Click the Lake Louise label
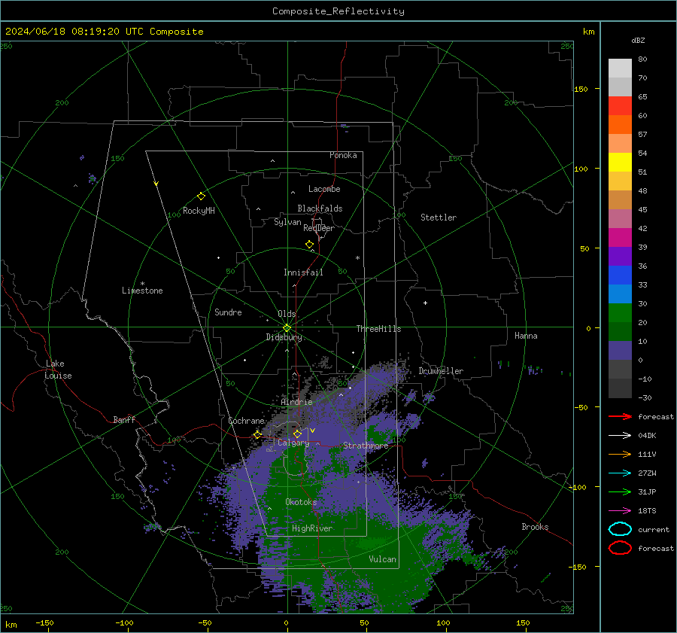The width and height of the screenshot is (677, 633). [58, 370]
